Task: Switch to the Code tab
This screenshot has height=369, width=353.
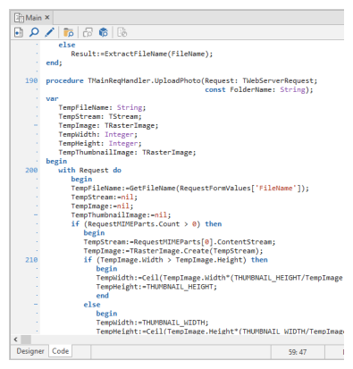Action: pyautogui.click(x=60, y=351)
